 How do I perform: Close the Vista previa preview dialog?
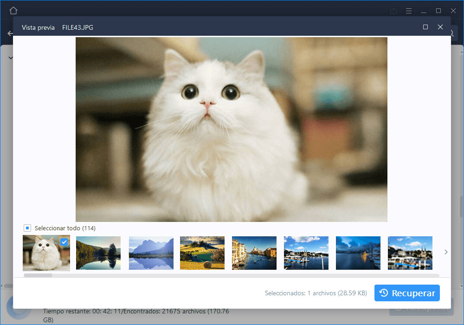[x=440, y=27]
